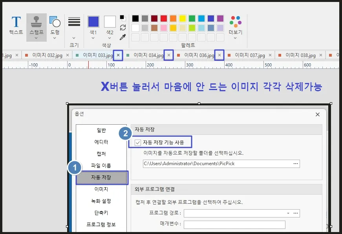Select 일반 in options list
Viewport: 342px width, 234px height.
(101, 130)
